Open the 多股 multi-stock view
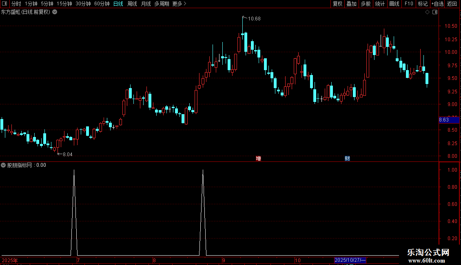This screenshot has height=265, width=461. 366,4
